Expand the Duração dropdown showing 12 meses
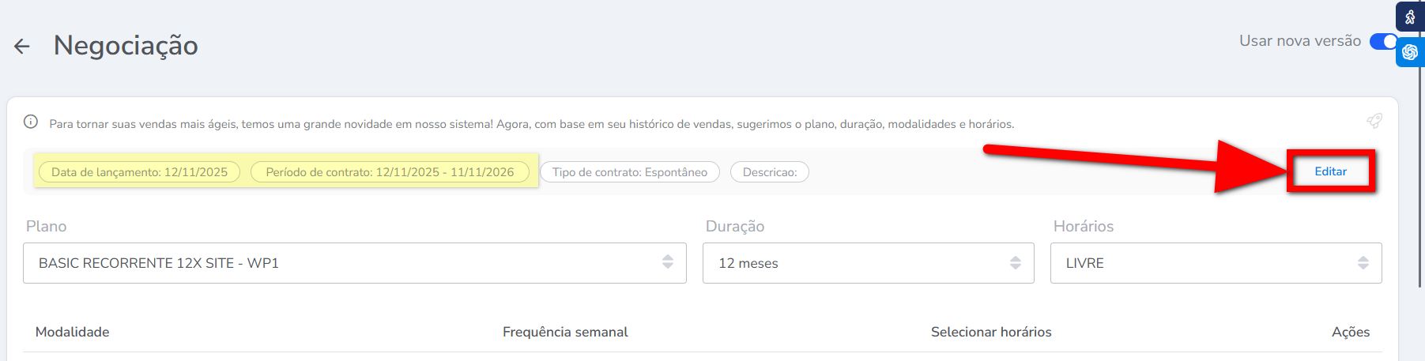Image resolution: width=1425 pixels, height=361 pixels. pos(868,263)
